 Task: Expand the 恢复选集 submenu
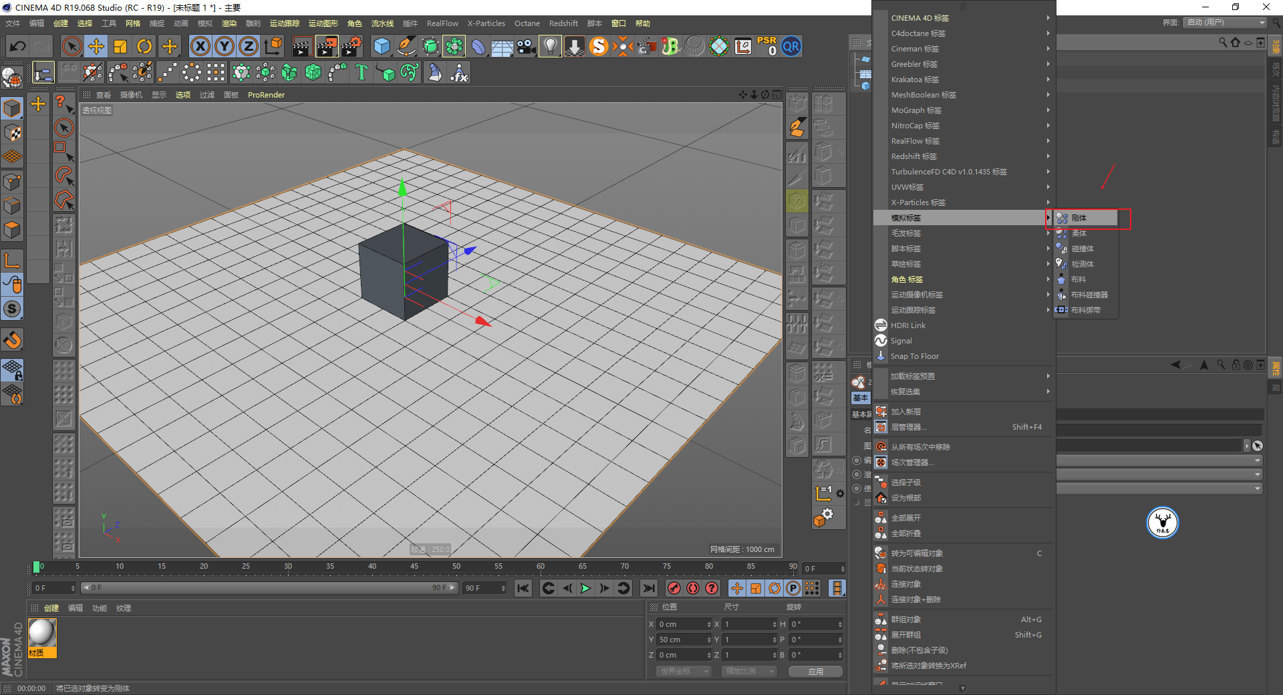(x=964, y=392)
